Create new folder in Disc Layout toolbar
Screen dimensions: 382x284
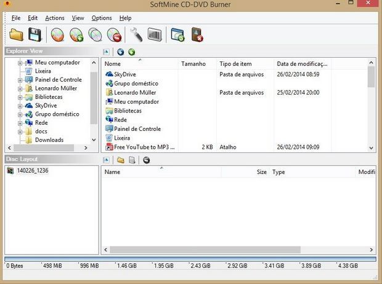(x=120, y=160)
